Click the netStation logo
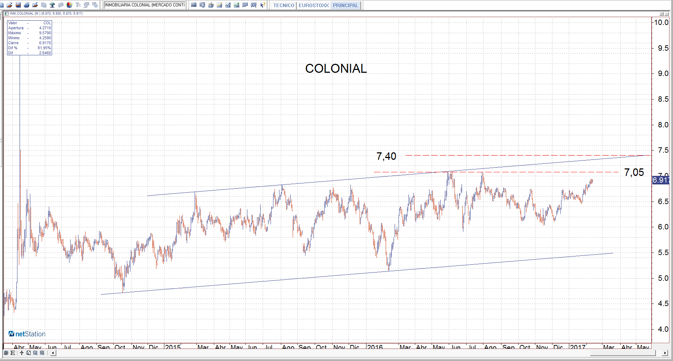This screenshot has width=673, height=361. point(27,334)
